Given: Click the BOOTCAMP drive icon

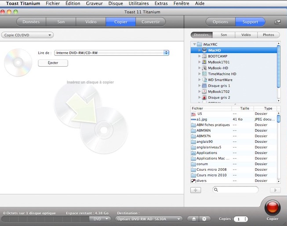Looking at the screenshot, I should tap(204, 56).
